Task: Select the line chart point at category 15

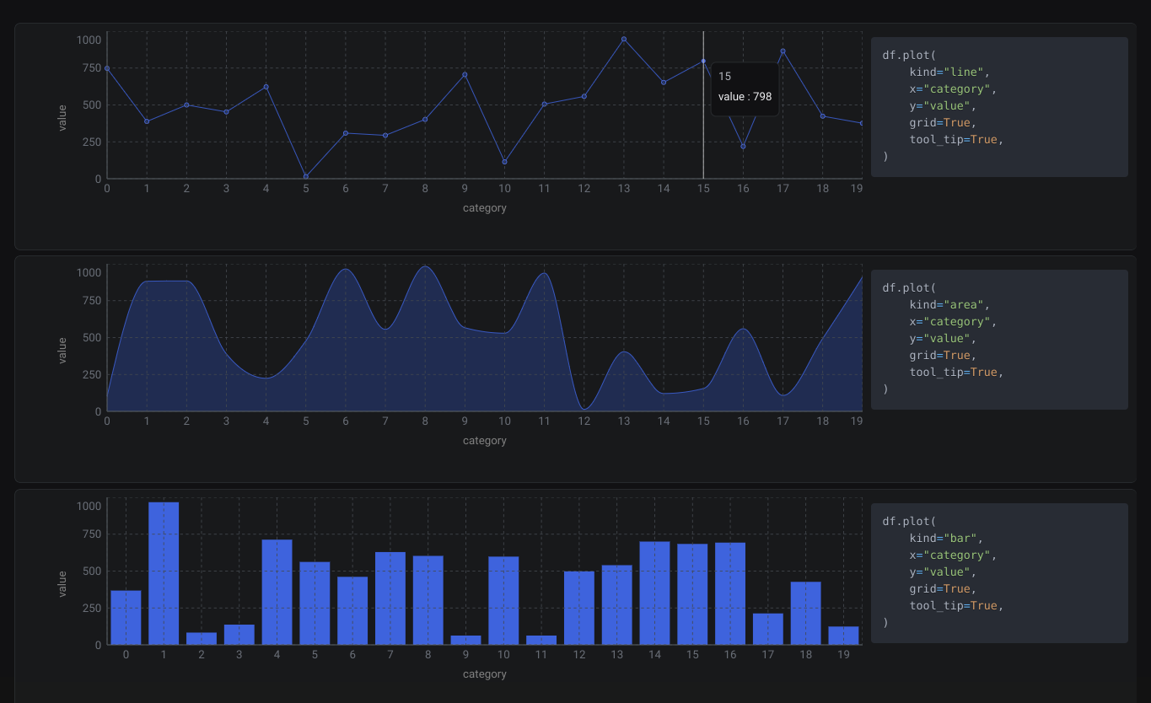Action: (703, 61)
